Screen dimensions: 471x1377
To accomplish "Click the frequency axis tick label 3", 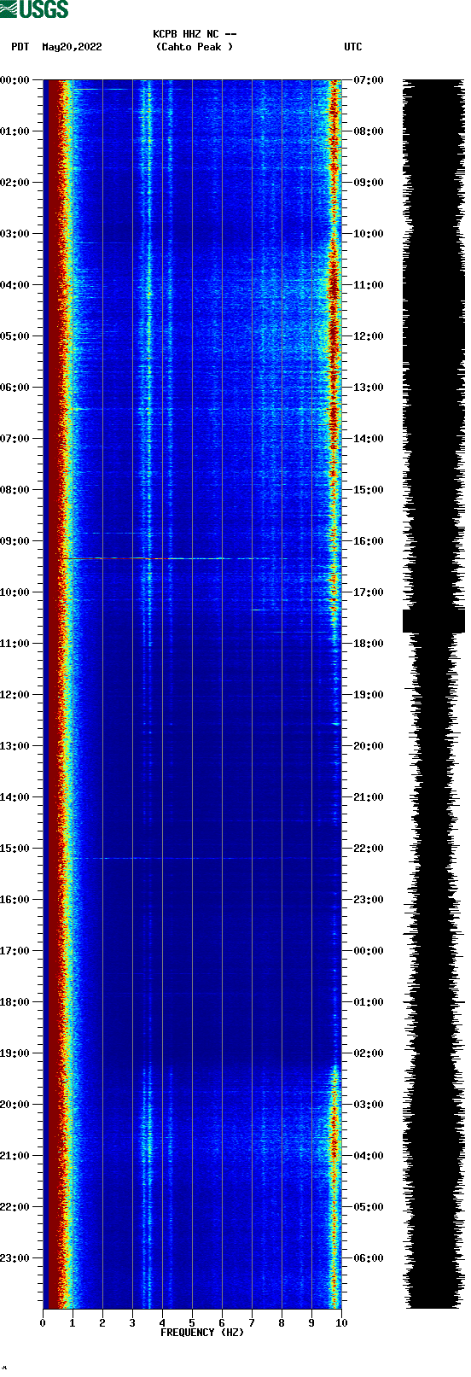I will [x=132, y=1323].
